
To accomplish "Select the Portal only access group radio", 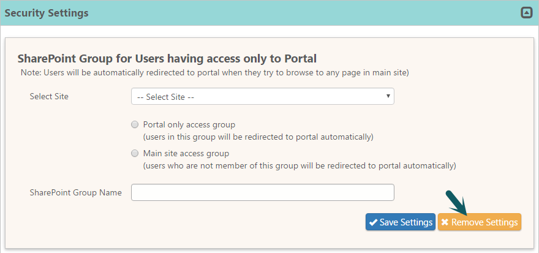I will point(135,124).
